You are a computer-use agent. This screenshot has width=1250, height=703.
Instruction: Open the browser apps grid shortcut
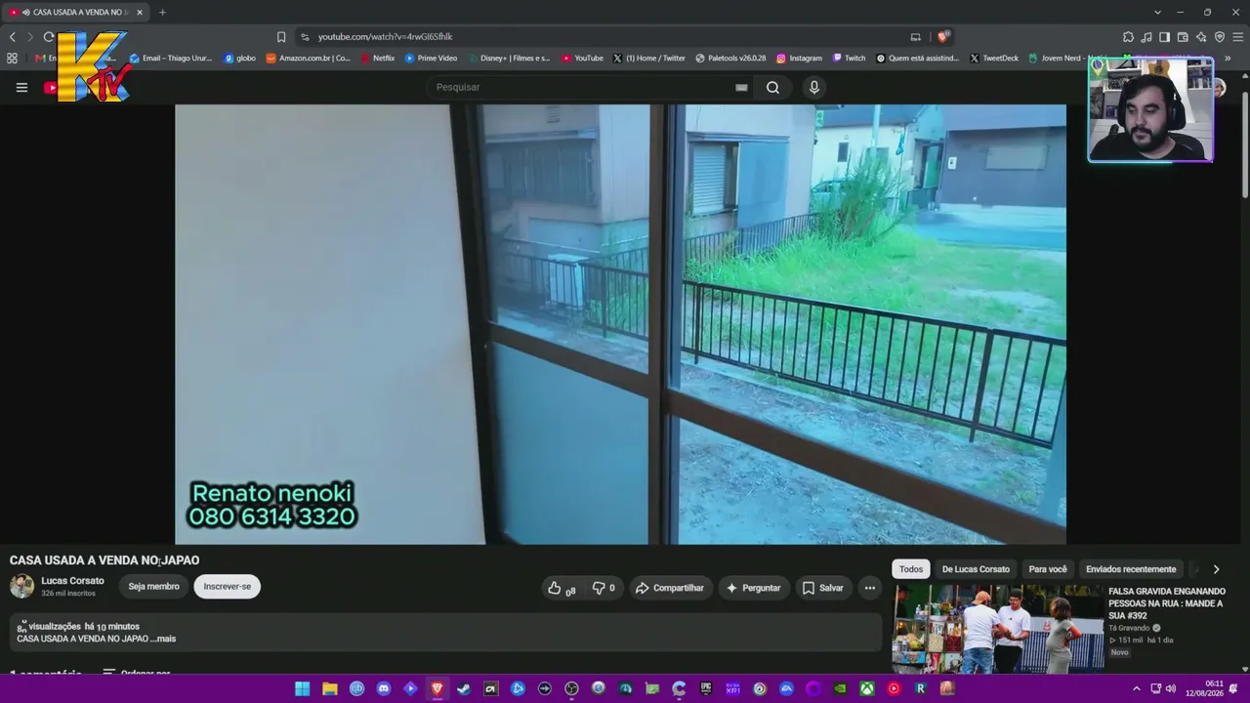pyautogui.click(x=12, y=59)
